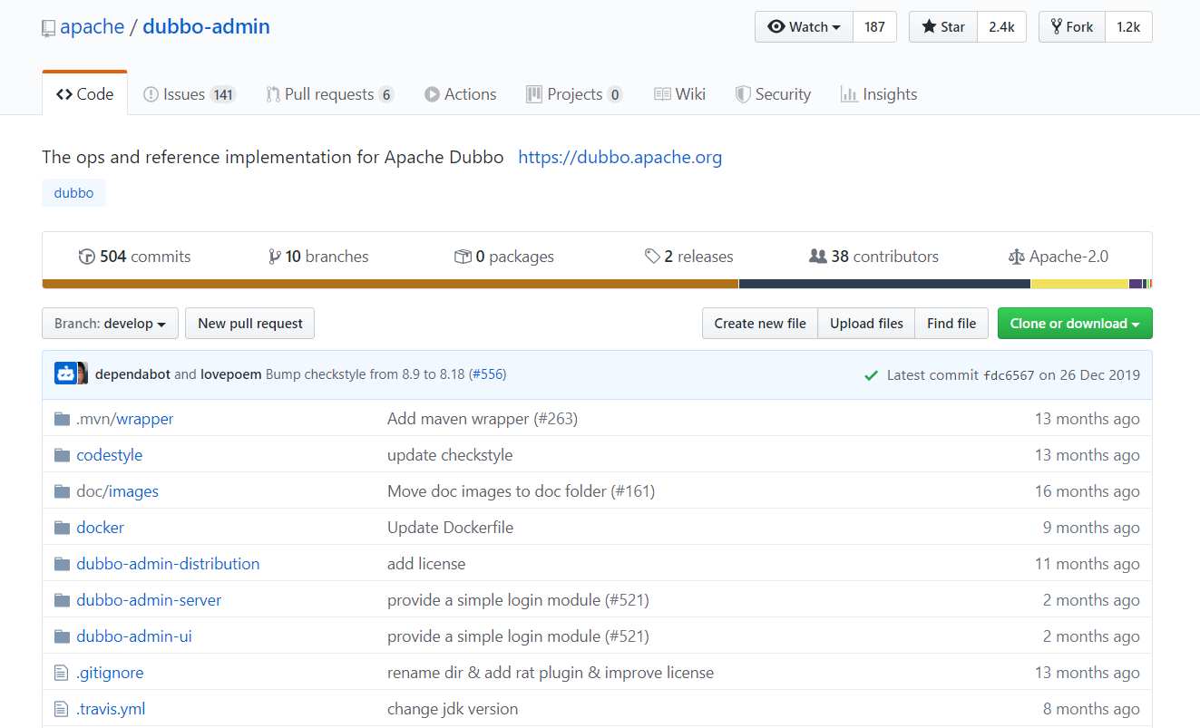Open the .travis.yml file
The height and width of the screenshot is (728, 1200).
111,709
